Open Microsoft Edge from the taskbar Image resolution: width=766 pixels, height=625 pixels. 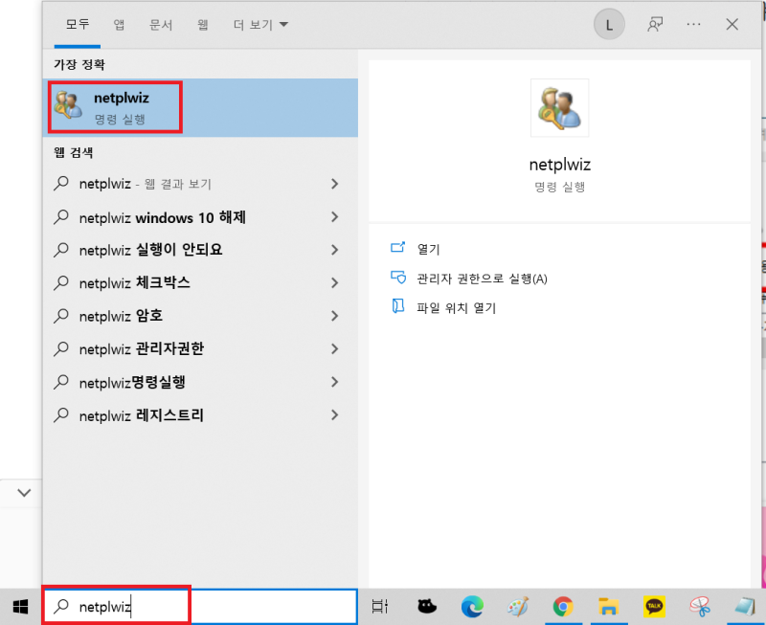click(472, 606)
